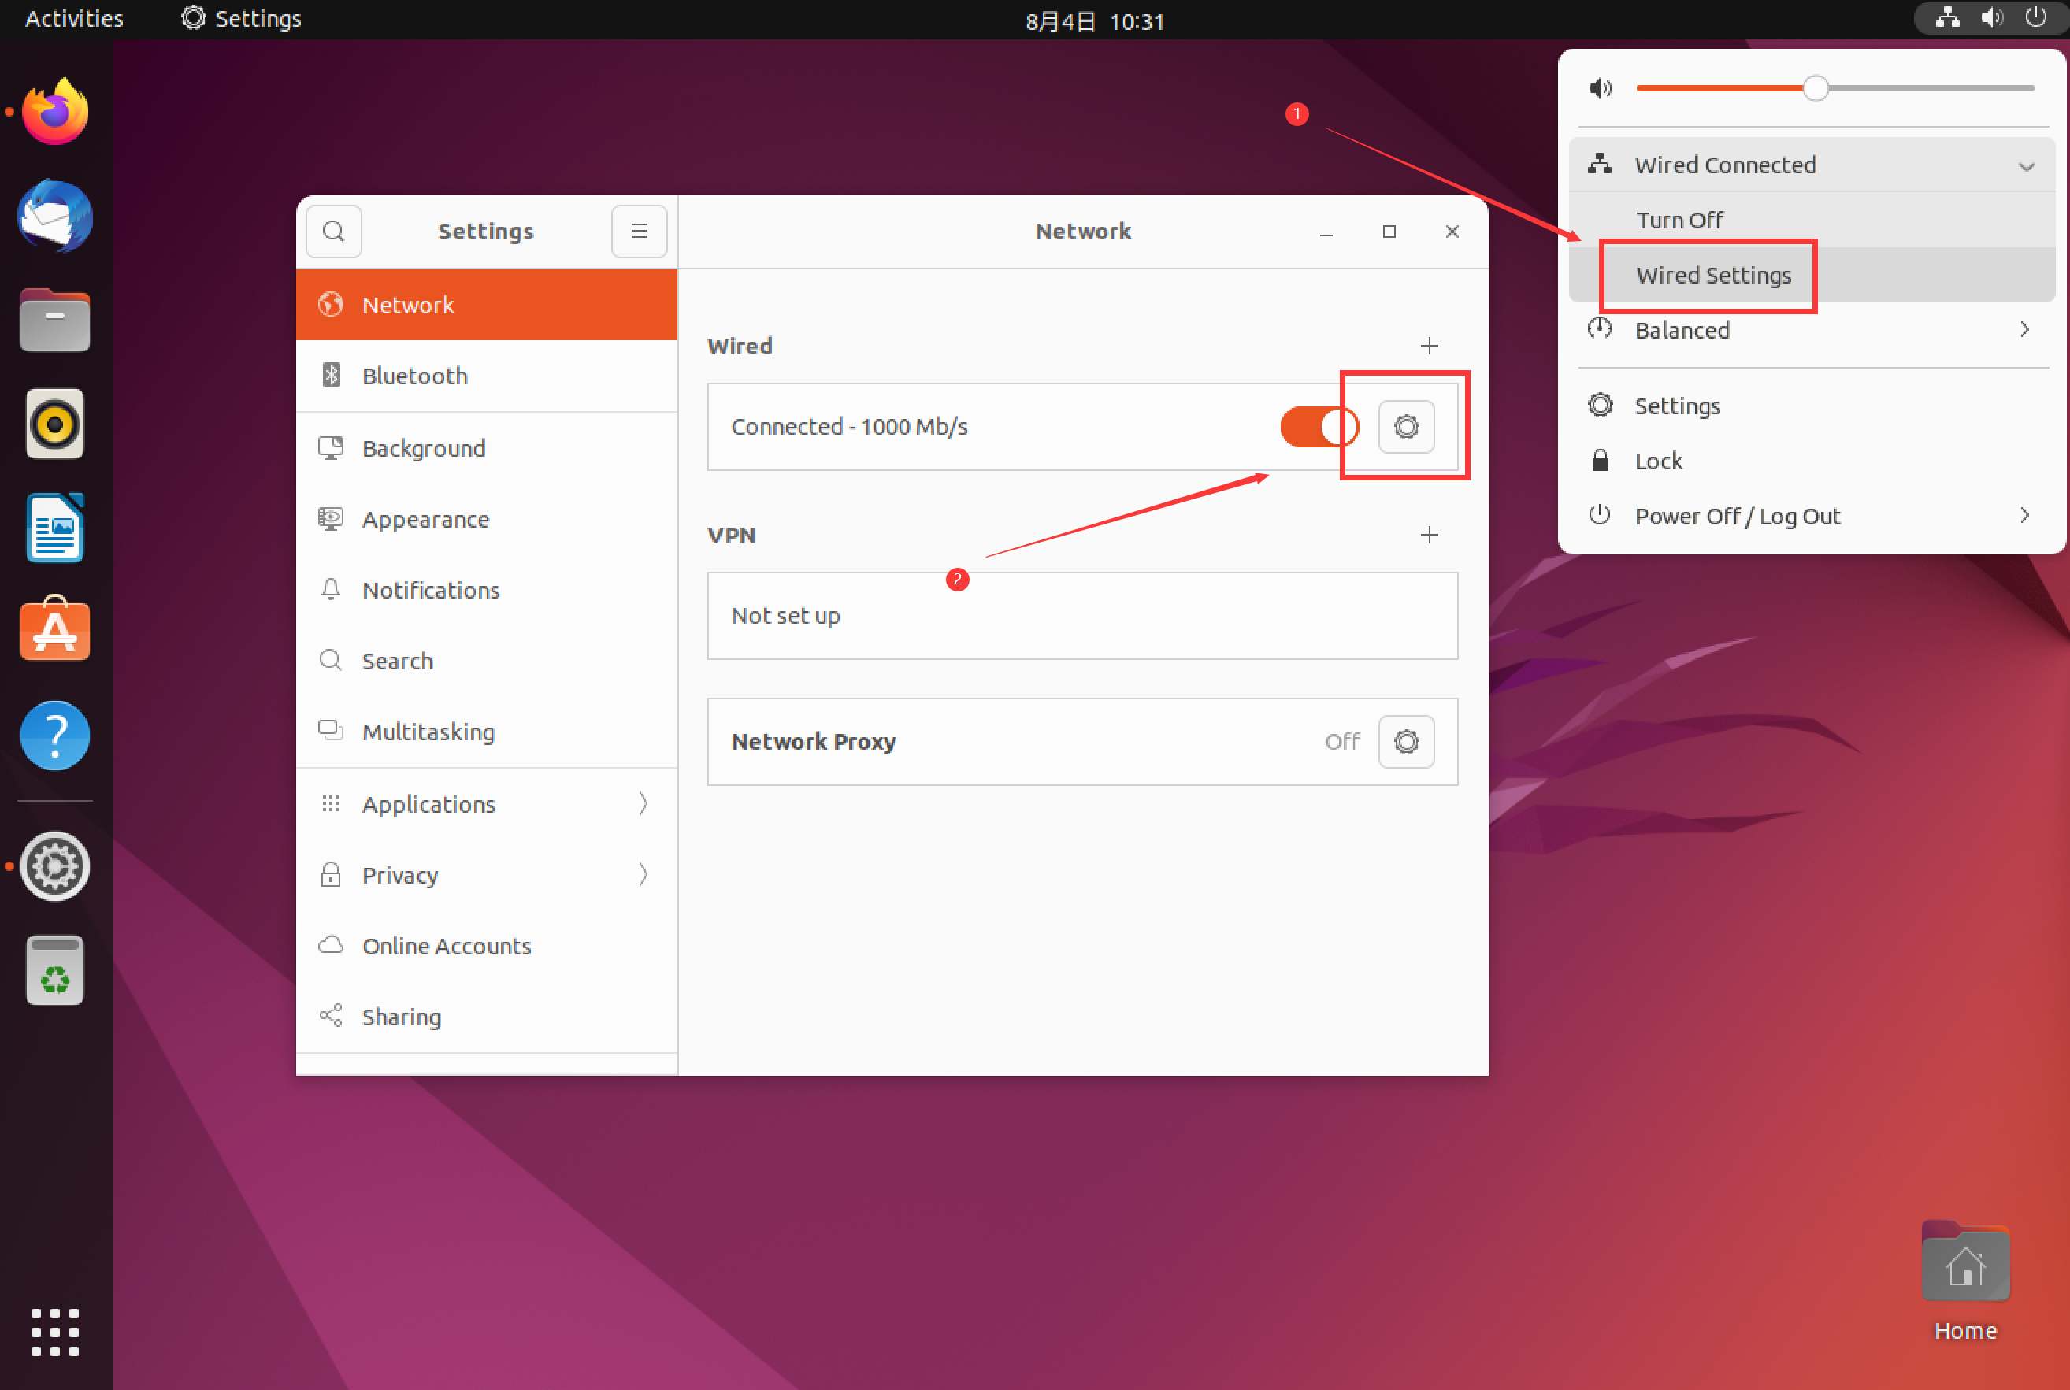Screen dimensions: 2070x1390
Task: Launch Firefox from the dock
Action: pos(55,113)
